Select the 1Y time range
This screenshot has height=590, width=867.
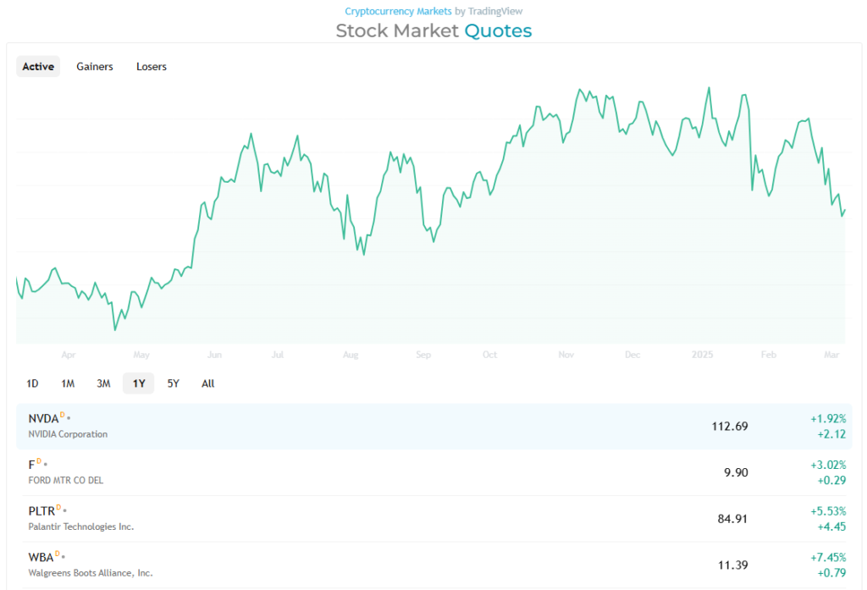tap(139, 383)
